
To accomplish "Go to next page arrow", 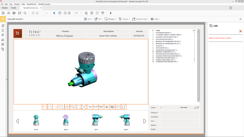I will tap(37, 13).
